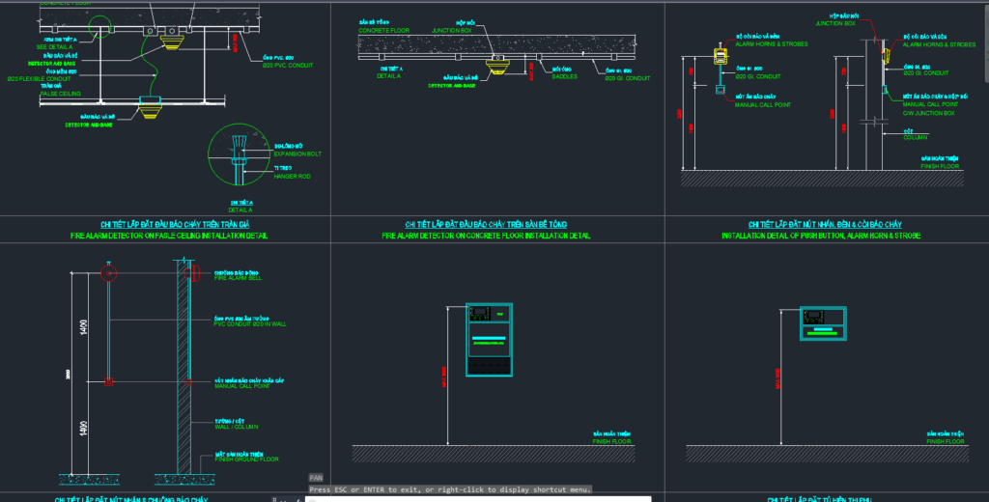The height and width of the screenshot is (502, 989).
Task: Select the yellow detector mounted on the concrete floor slab
Action: (x=497, y=64)
